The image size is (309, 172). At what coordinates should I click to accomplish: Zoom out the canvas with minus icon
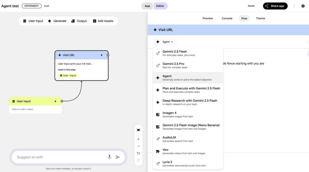tap(139, 146)
